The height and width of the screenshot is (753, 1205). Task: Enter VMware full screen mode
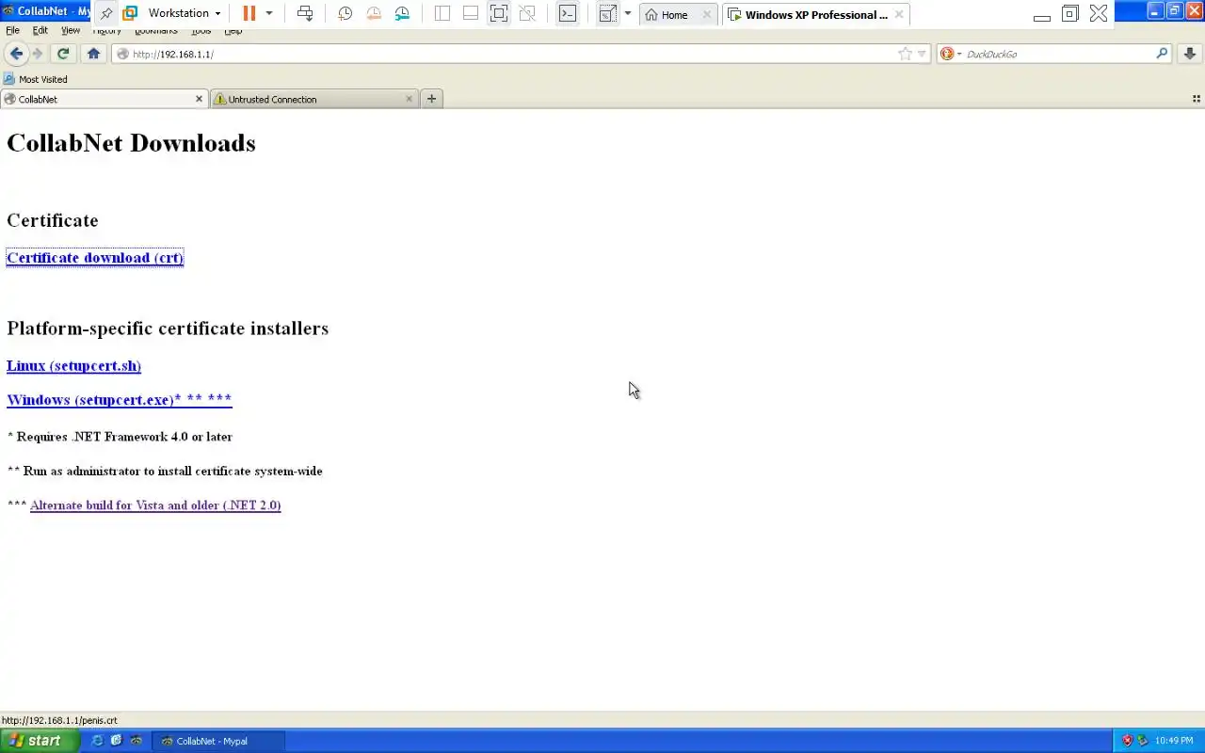499,14
